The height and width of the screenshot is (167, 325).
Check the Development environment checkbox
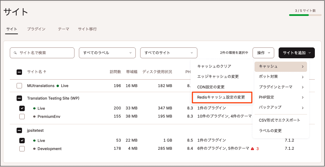pos(22,149)
